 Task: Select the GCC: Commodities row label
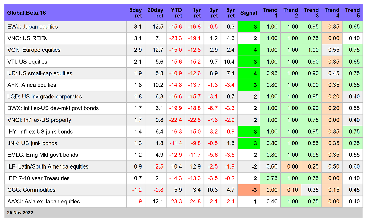(x=32, y=190)
